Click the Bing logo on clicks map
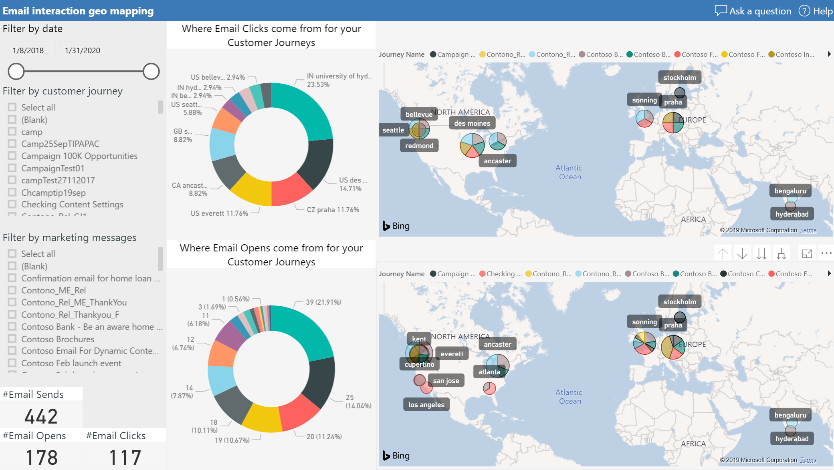 click(x=396, y=226)
